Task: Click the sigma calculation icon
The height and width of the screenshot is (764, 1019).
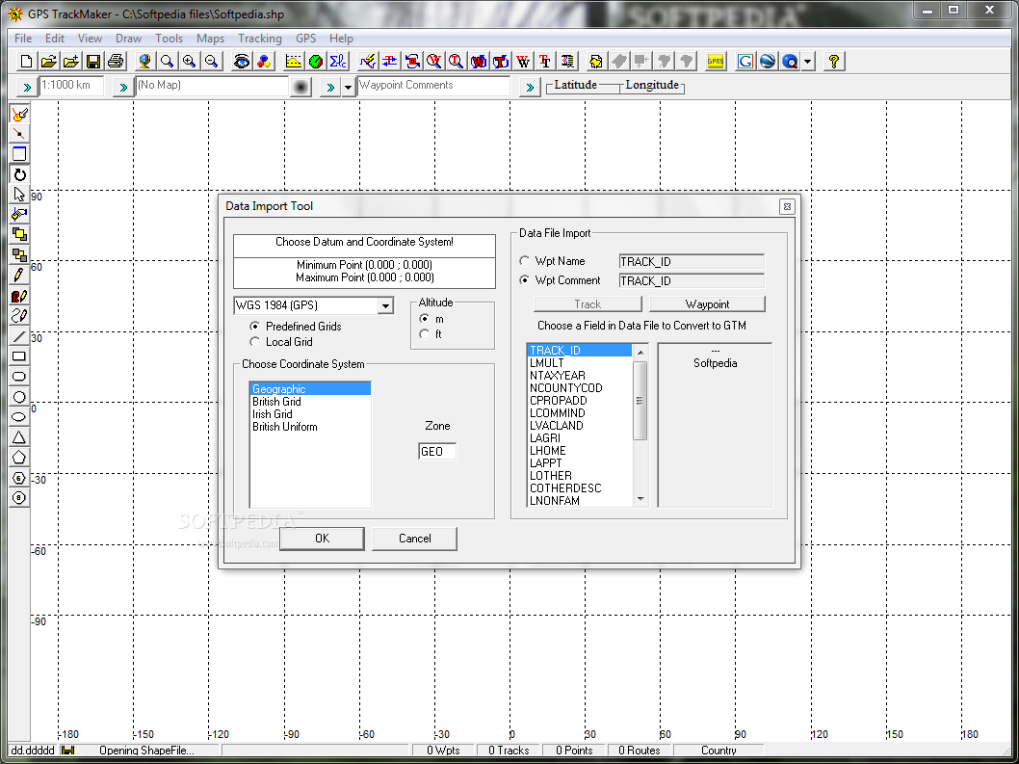Action: point(338,61)
